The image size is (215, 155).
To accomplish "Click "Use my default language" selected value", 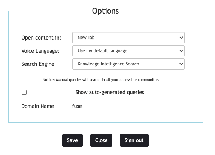I will (x=102, y=51).
